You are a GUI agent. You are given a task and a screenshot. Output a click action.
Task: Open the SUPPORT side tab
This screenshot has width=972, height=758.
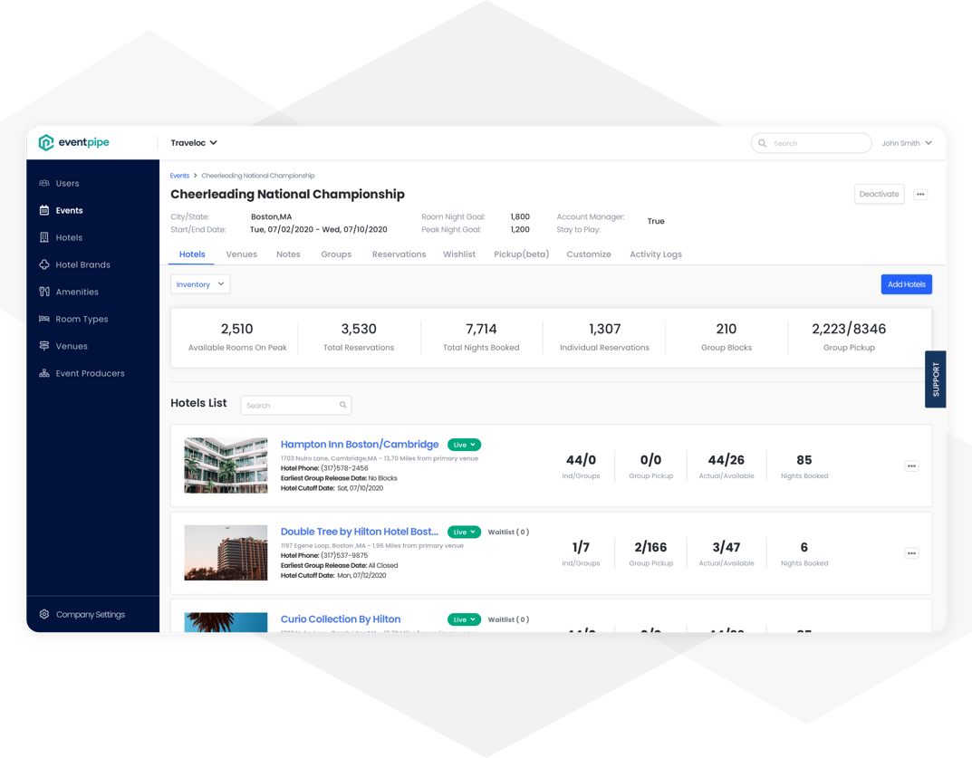coord(936,379)
